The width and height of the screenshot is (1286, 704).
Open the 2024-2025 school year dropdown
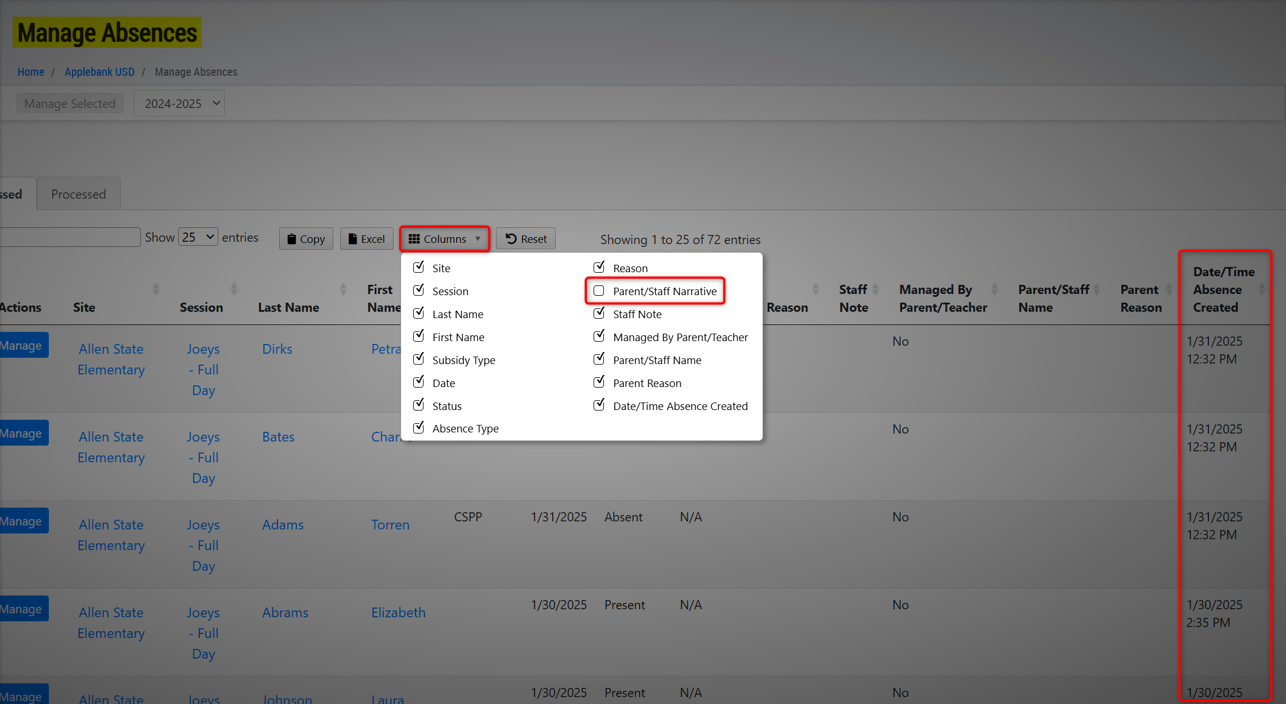(179, 103)
